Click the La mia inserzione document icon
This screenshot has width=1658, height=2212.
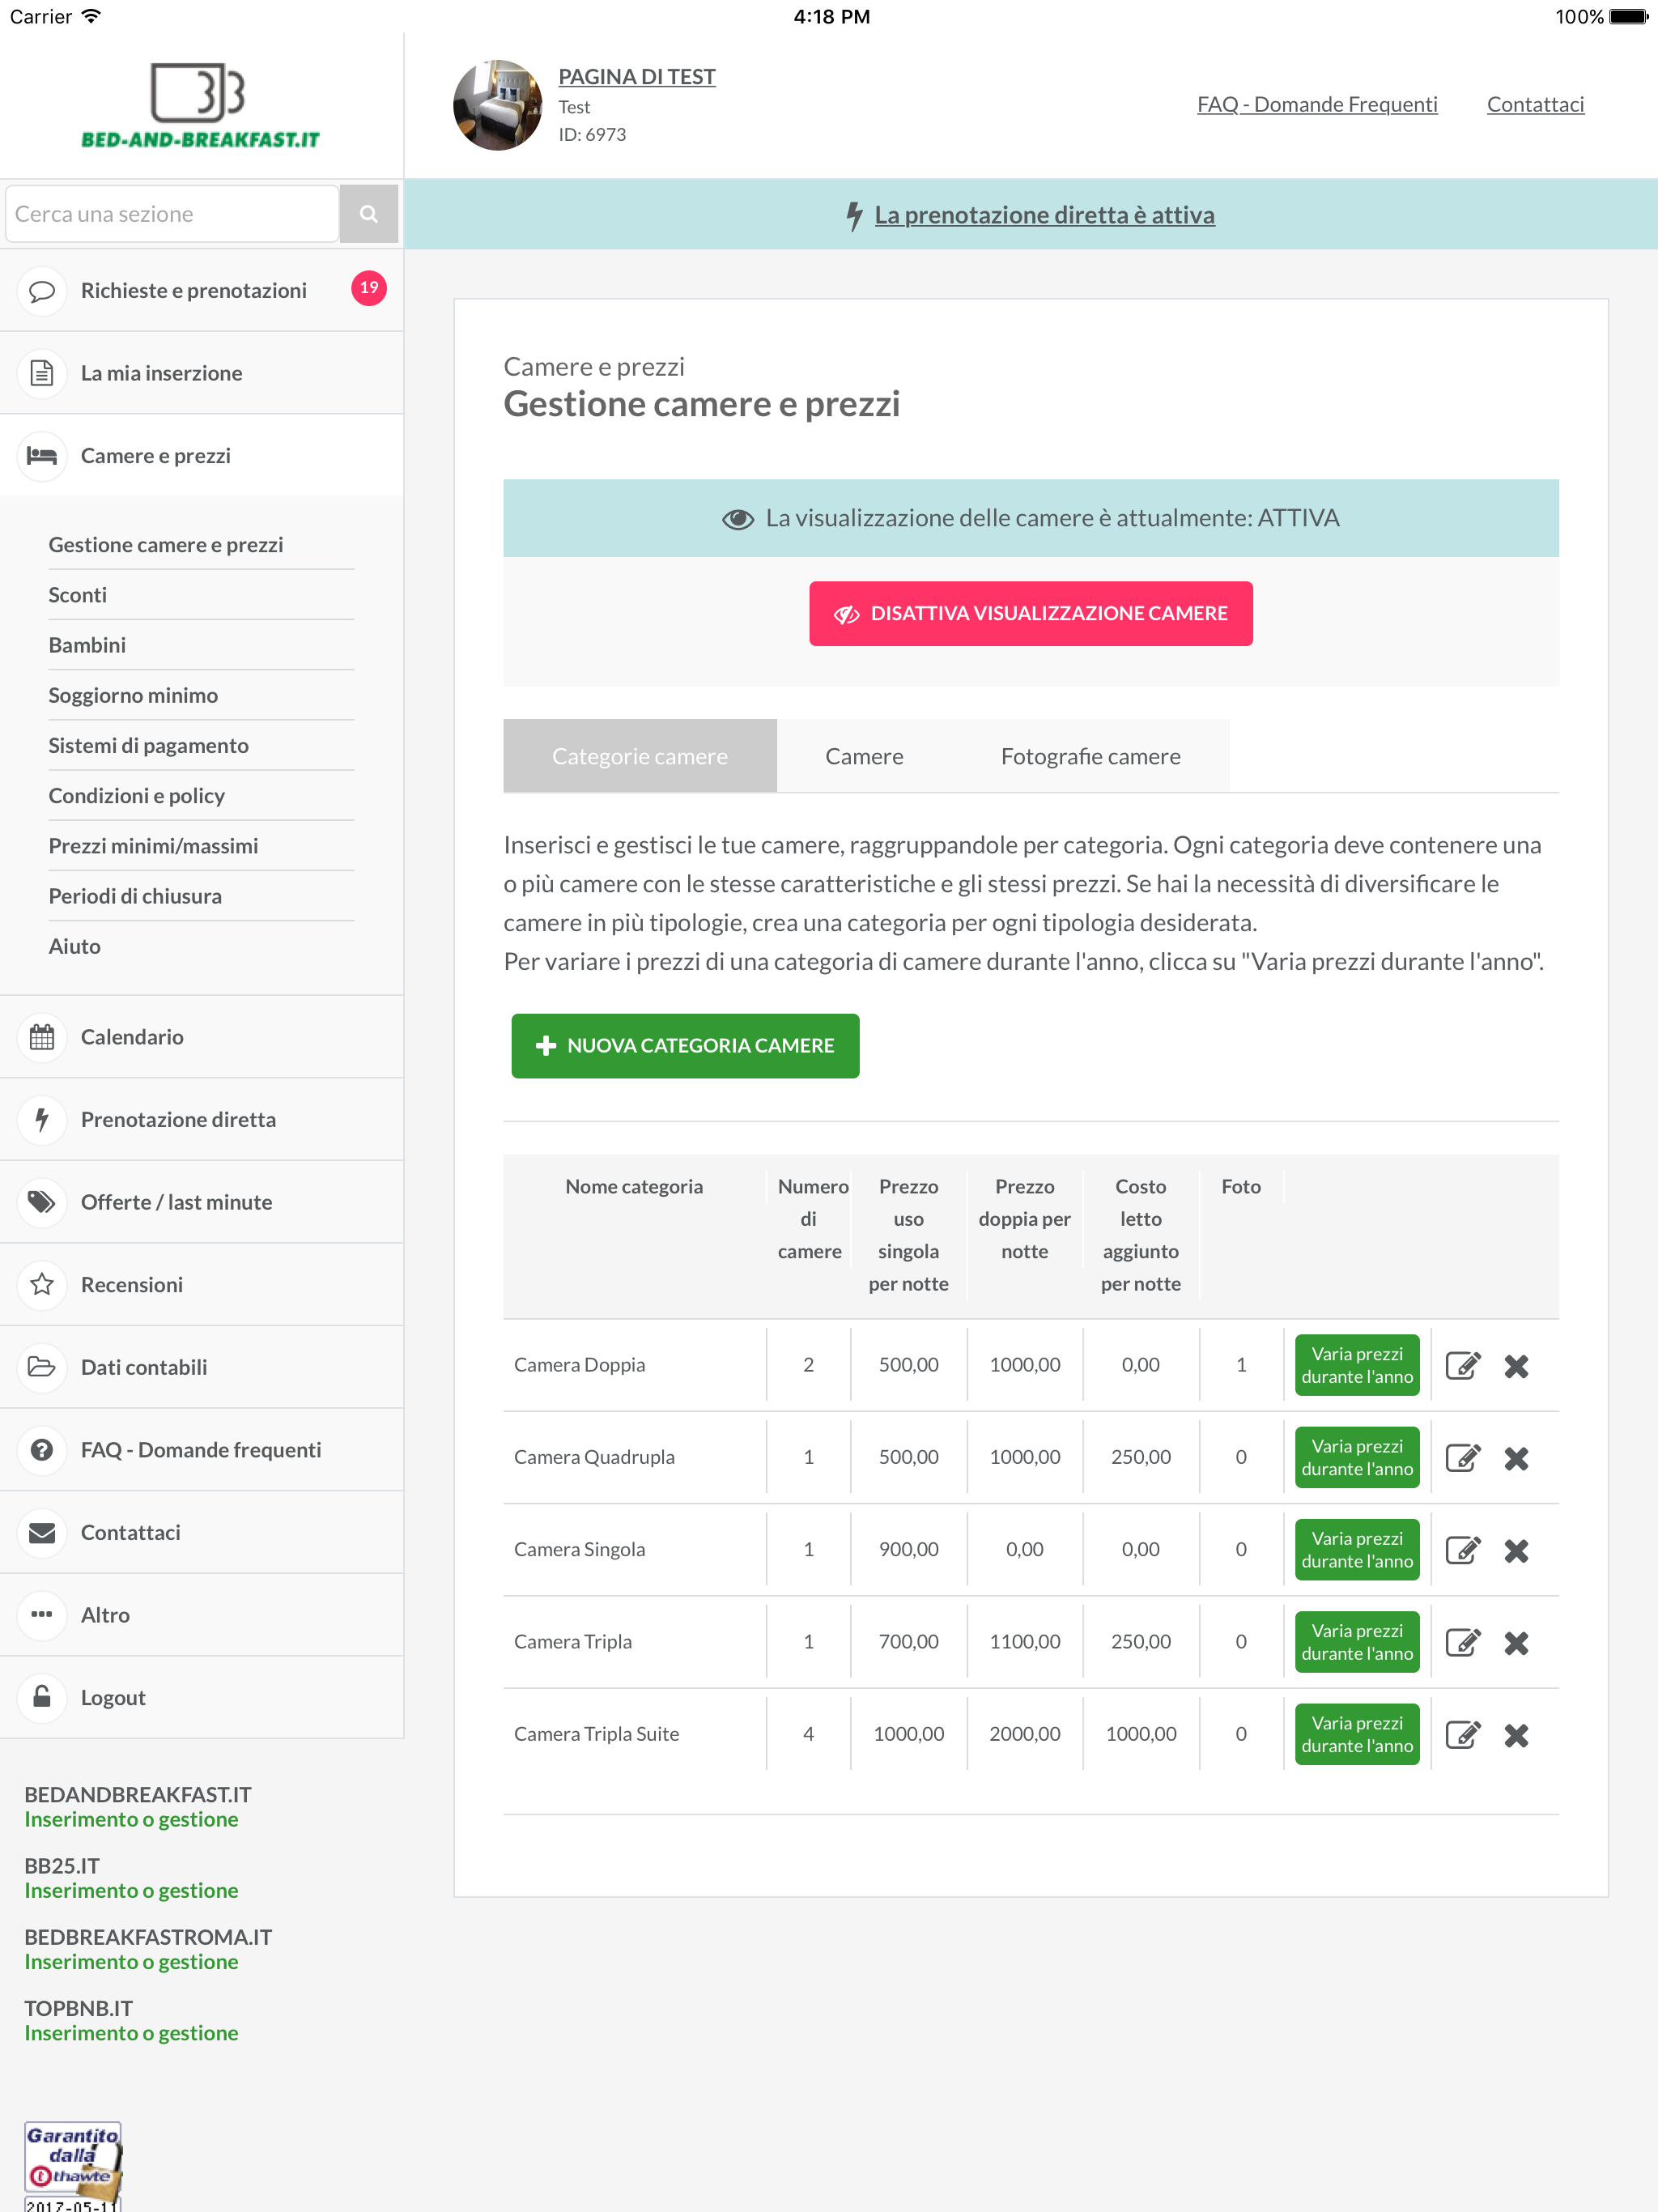pyautogui.click(x=42, y=373)
